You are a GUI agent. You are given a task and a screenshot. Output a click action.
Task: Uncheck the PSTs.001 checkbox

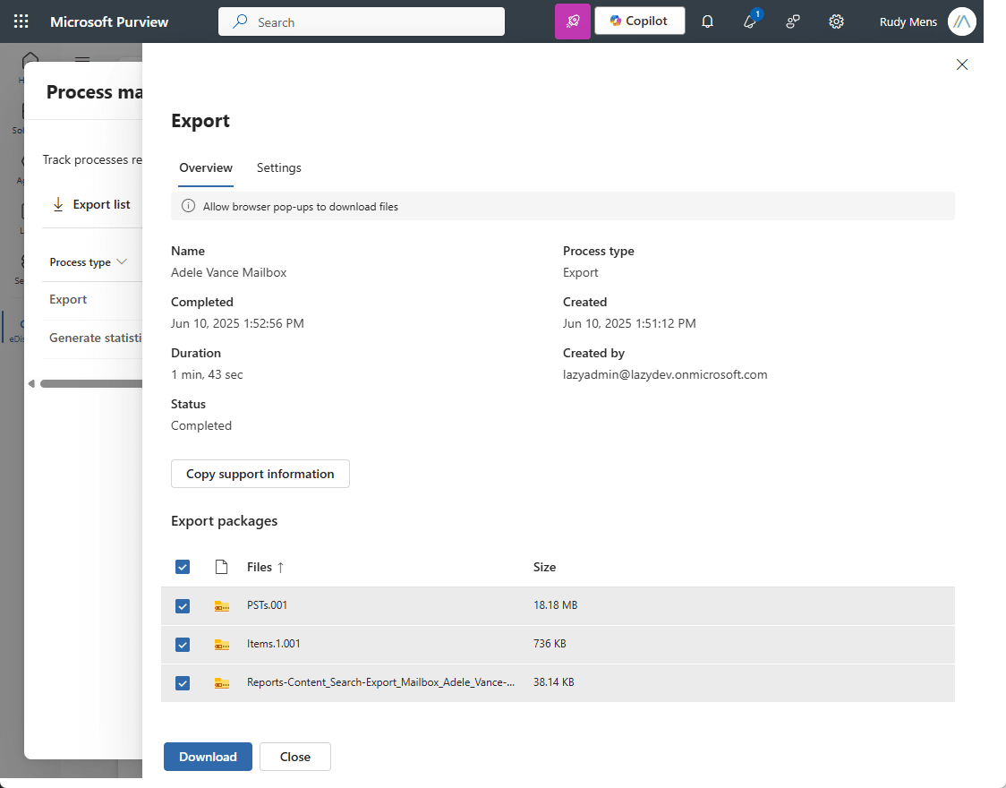183,605
